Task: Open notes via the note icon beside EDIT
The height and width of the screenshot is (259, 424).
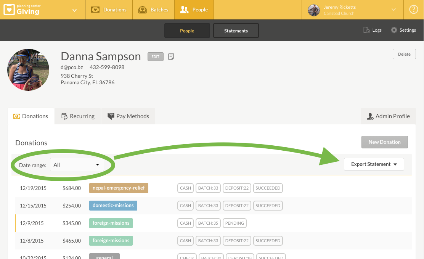Action: point(171,56)
